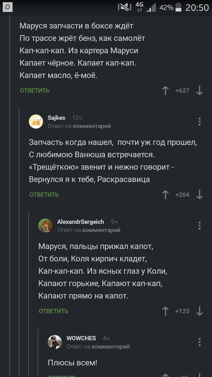Open the three-dot menu on Sajkes comment
This screenshot has width=212, height=377.
tap(200, 122)
